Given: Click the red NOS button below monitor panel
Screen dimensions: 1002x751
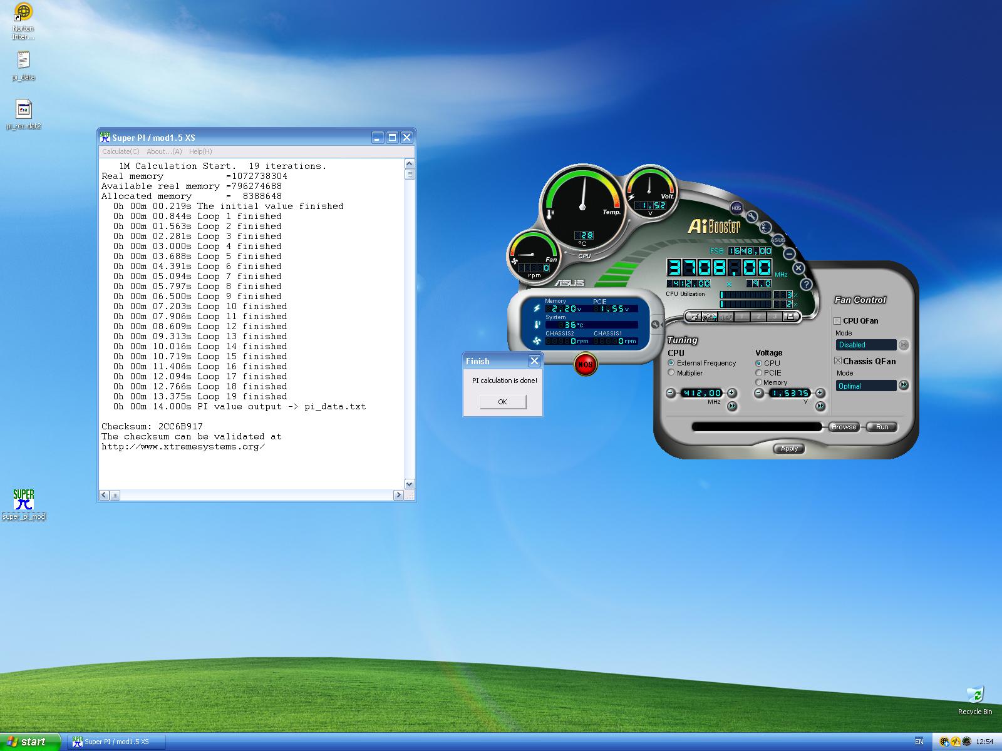Looking at the screenshot, I should (x=585, y=364).
